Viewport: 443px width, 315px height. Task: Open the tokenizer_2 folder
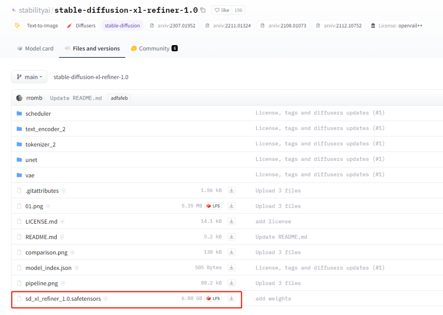click(x=40, y=145)
